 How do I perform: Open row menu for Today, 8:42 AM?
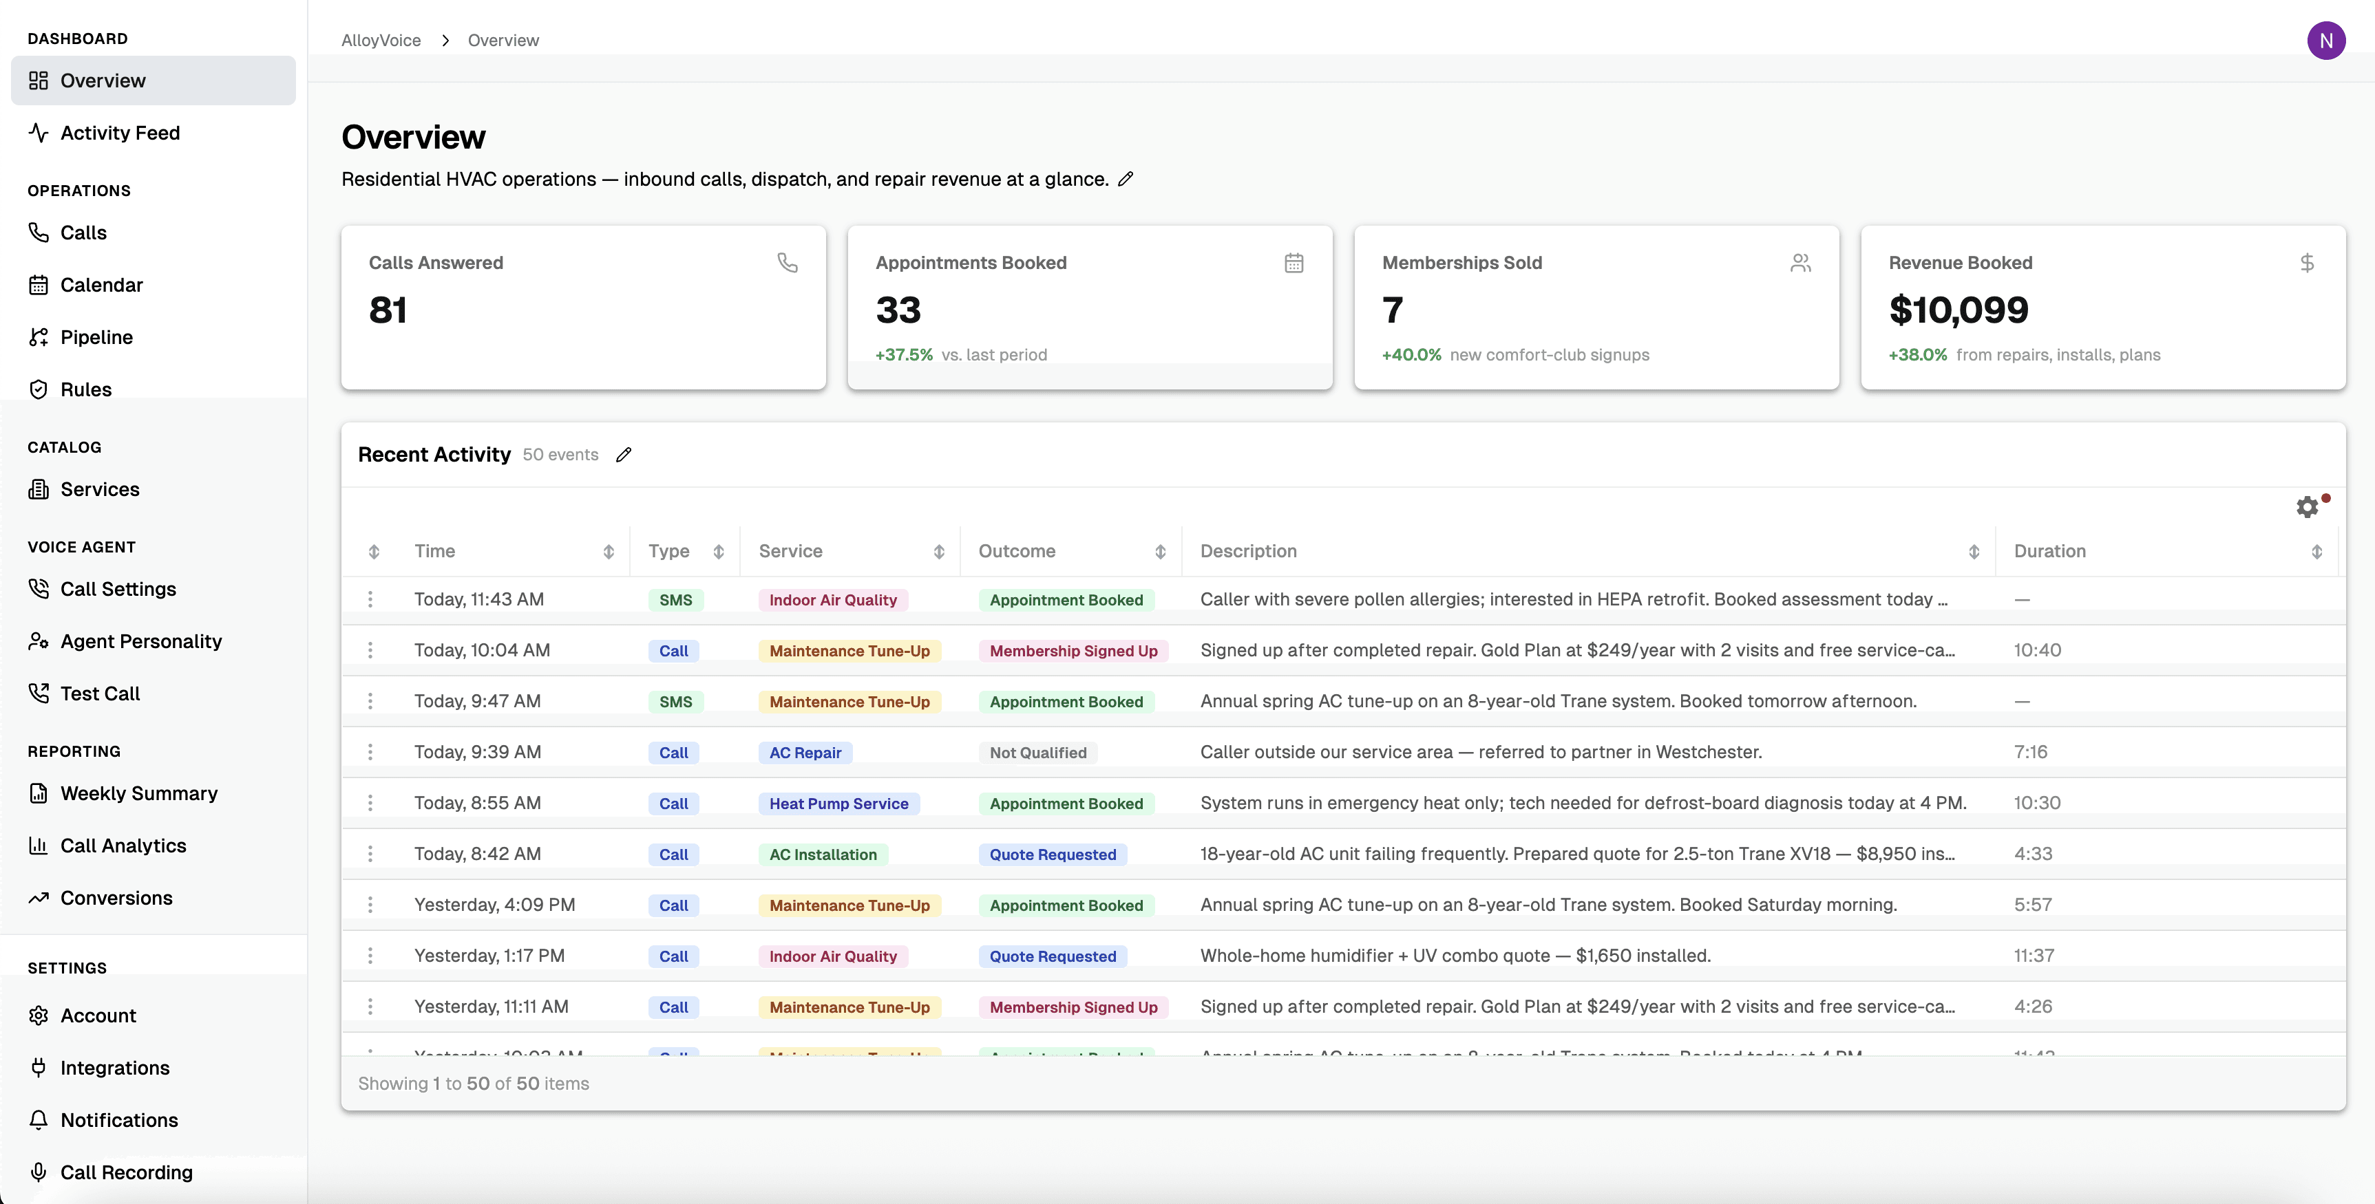[x=370, y=854]
